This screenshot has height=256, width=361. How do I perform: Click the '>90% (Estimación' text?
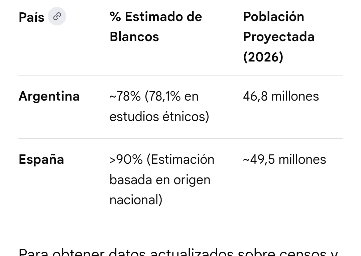[162, 159]
